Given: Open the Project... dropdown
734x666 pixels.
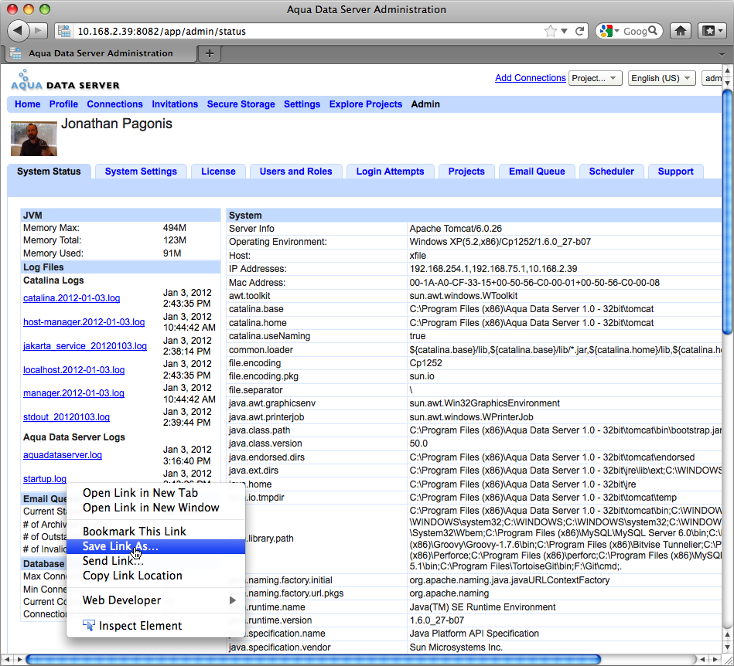Looking at the screenshot, I should pos(595,78).
